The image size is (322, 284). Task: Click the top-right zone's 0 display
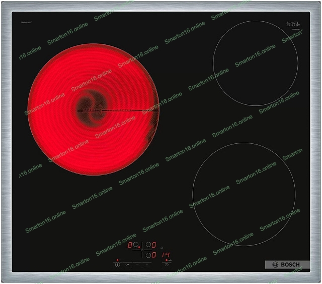pos(154,245)
